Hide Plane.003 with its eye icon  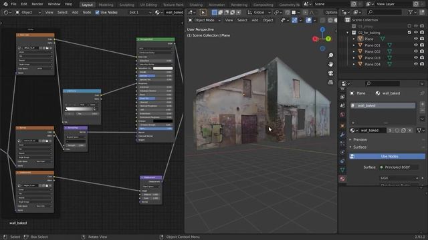tap(416, 58)
